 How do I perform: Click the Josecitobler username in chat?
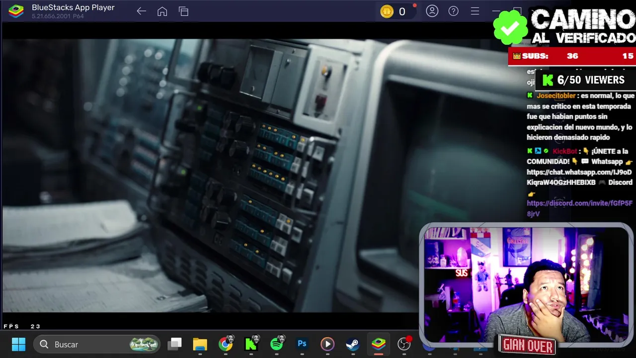[x=556, y=95]
